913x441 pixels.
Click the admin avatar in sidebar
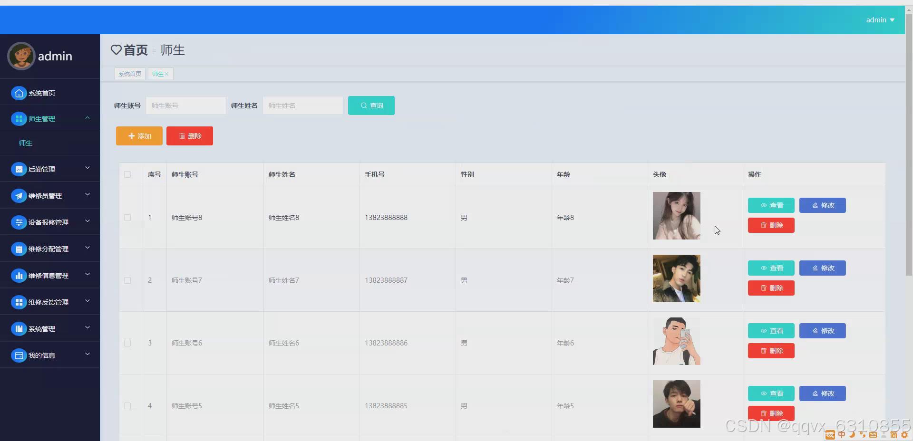coord(21,56)
